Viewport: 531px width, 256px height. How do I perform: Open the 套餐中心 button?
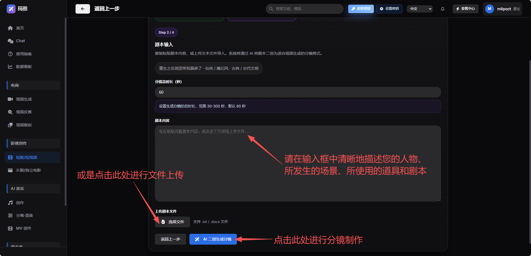465,9
